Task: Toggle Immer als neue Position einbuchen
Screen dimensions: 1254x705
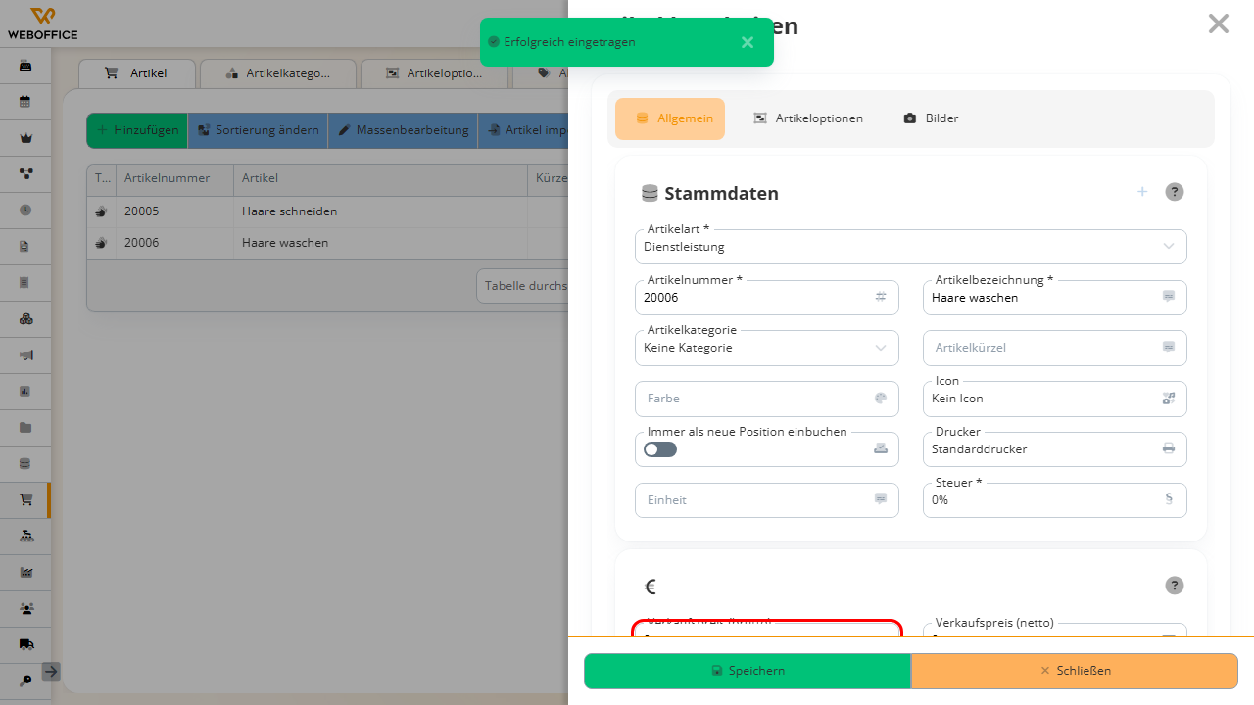Action: (660, 449)
